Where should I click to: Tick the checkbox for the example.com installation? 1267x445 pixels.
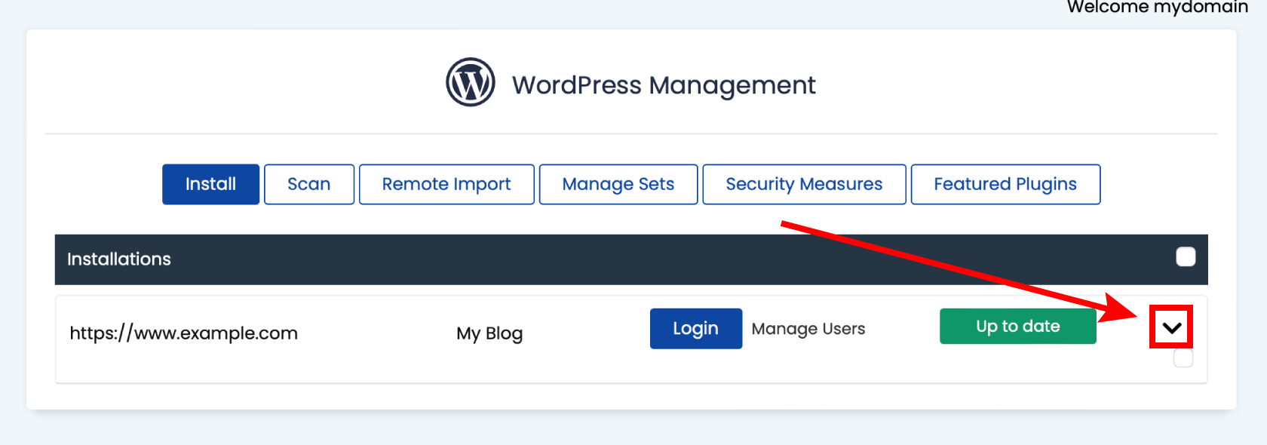tap(1183, 358)
